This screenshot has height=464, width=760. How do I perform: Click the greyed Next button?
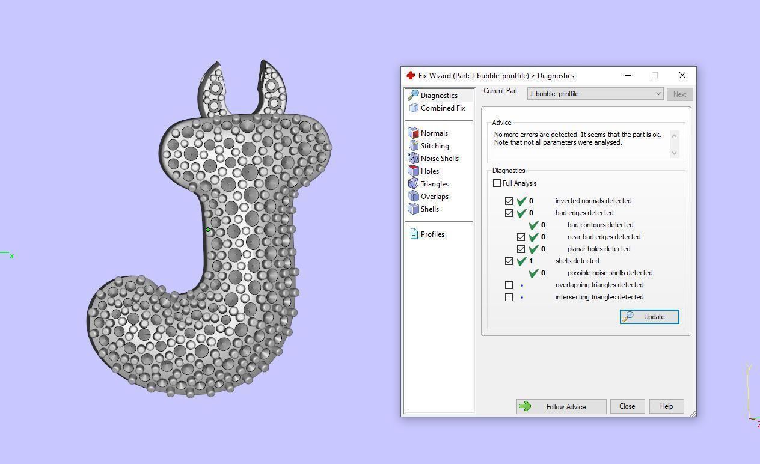pos(679,94)
